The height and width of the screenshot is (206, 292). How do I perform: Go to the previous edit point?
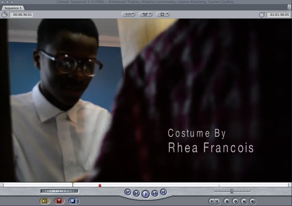[128, 192]
